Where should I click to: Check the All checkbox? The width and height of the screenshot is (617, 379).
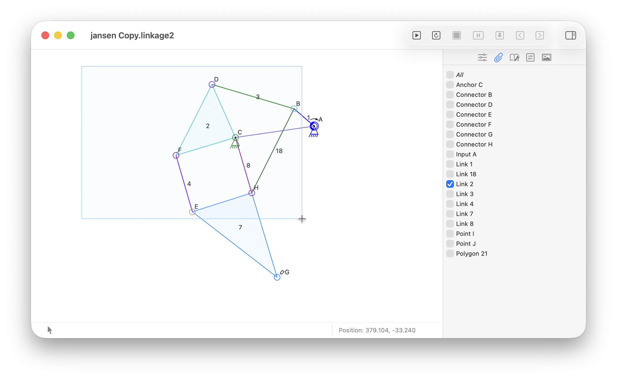[x=450, y=75]
